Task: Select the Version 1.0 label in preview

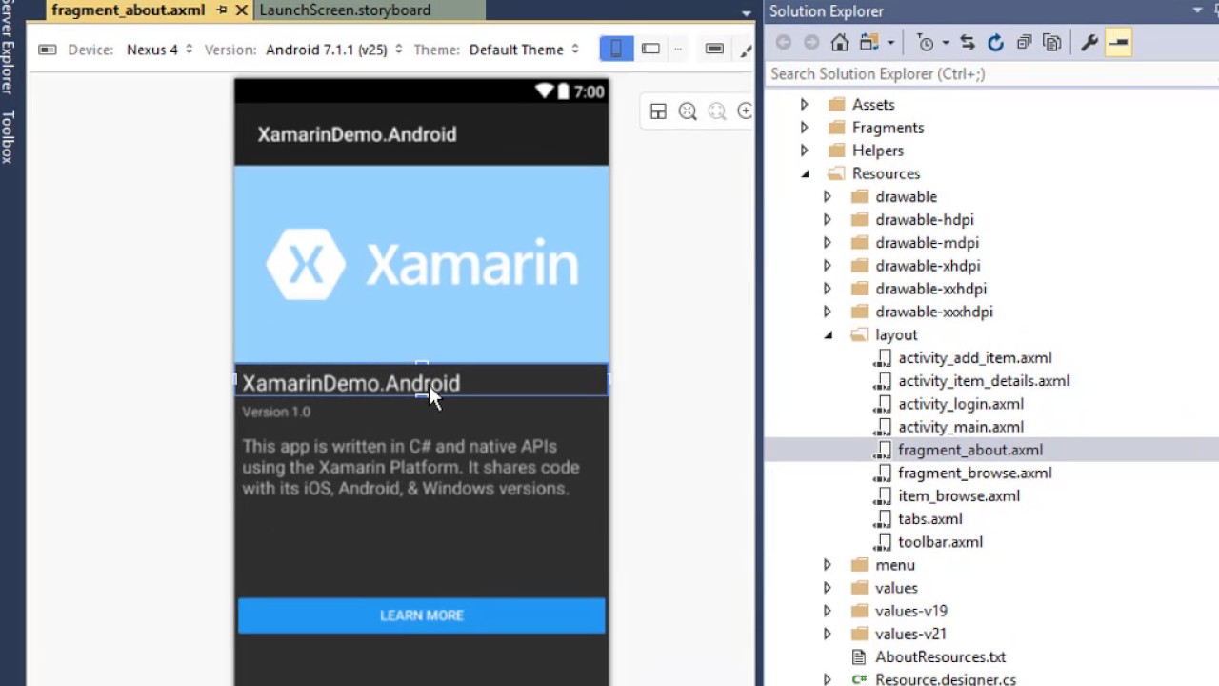Action: pyautogui.click(x=276, y=412)
